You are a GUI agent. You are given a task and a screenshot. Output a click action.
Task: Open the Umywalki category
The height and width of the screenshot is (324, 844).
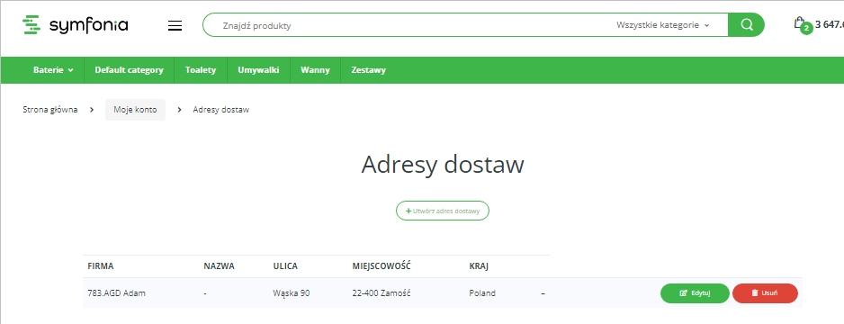point(258,70)
